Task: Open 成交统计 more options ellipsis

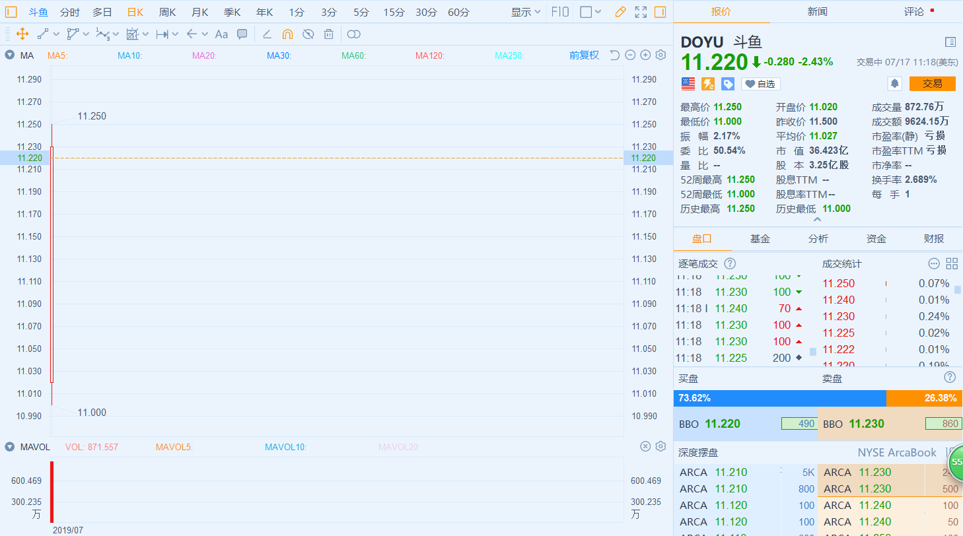Action: [x=934, y=263]
